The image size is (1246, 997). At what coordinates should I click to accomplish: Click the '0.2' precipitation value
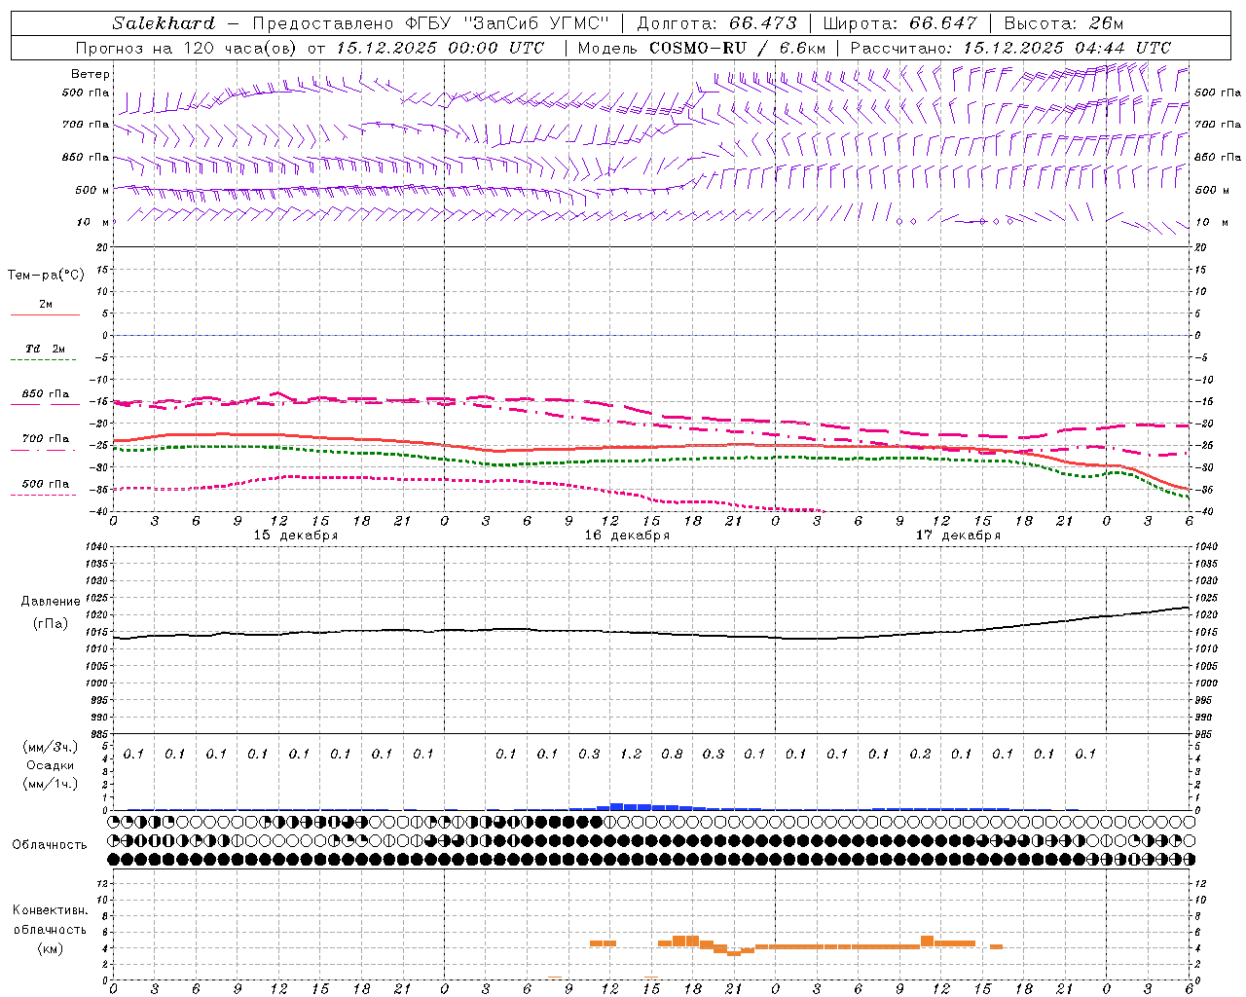point(920,754)
